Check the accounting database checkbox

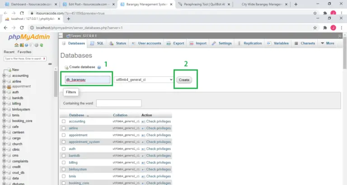coord(64,122)
